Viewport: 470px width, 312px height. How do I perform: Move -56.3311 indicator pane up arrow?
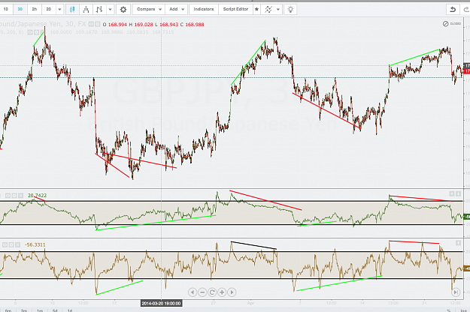(458, 243)
